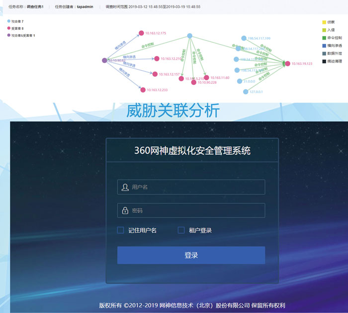348x313 pixels.
Task: Select attacker node 31.0.0.0
Action: pyautogui.click(x=240, y=81)
